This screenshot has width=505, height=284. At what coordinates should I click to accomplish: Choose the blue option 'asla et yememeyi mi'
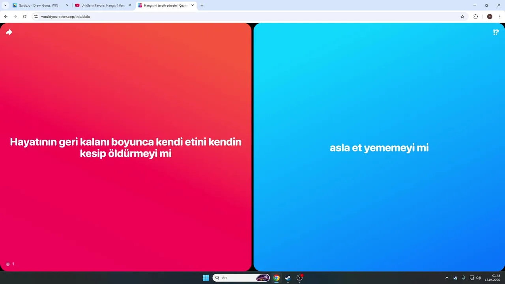(379, 147)
